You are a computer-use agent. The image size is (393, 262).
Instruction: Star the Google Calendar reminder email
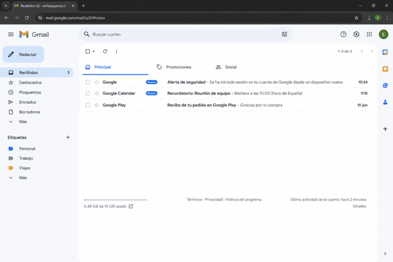97,93
